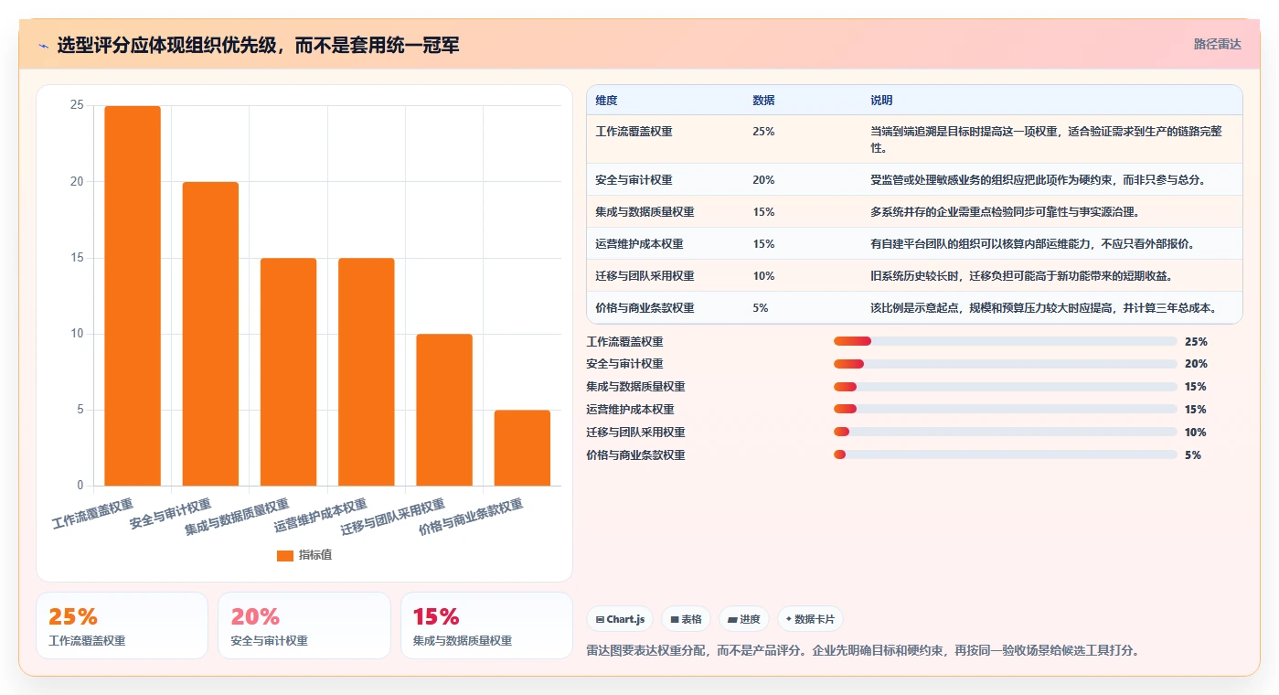Click the 25% value in table

[x=763, y=132]
